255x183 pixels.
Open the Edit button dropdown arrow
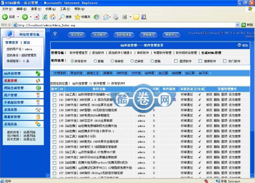pyautogui.click(x=130, y=17)
